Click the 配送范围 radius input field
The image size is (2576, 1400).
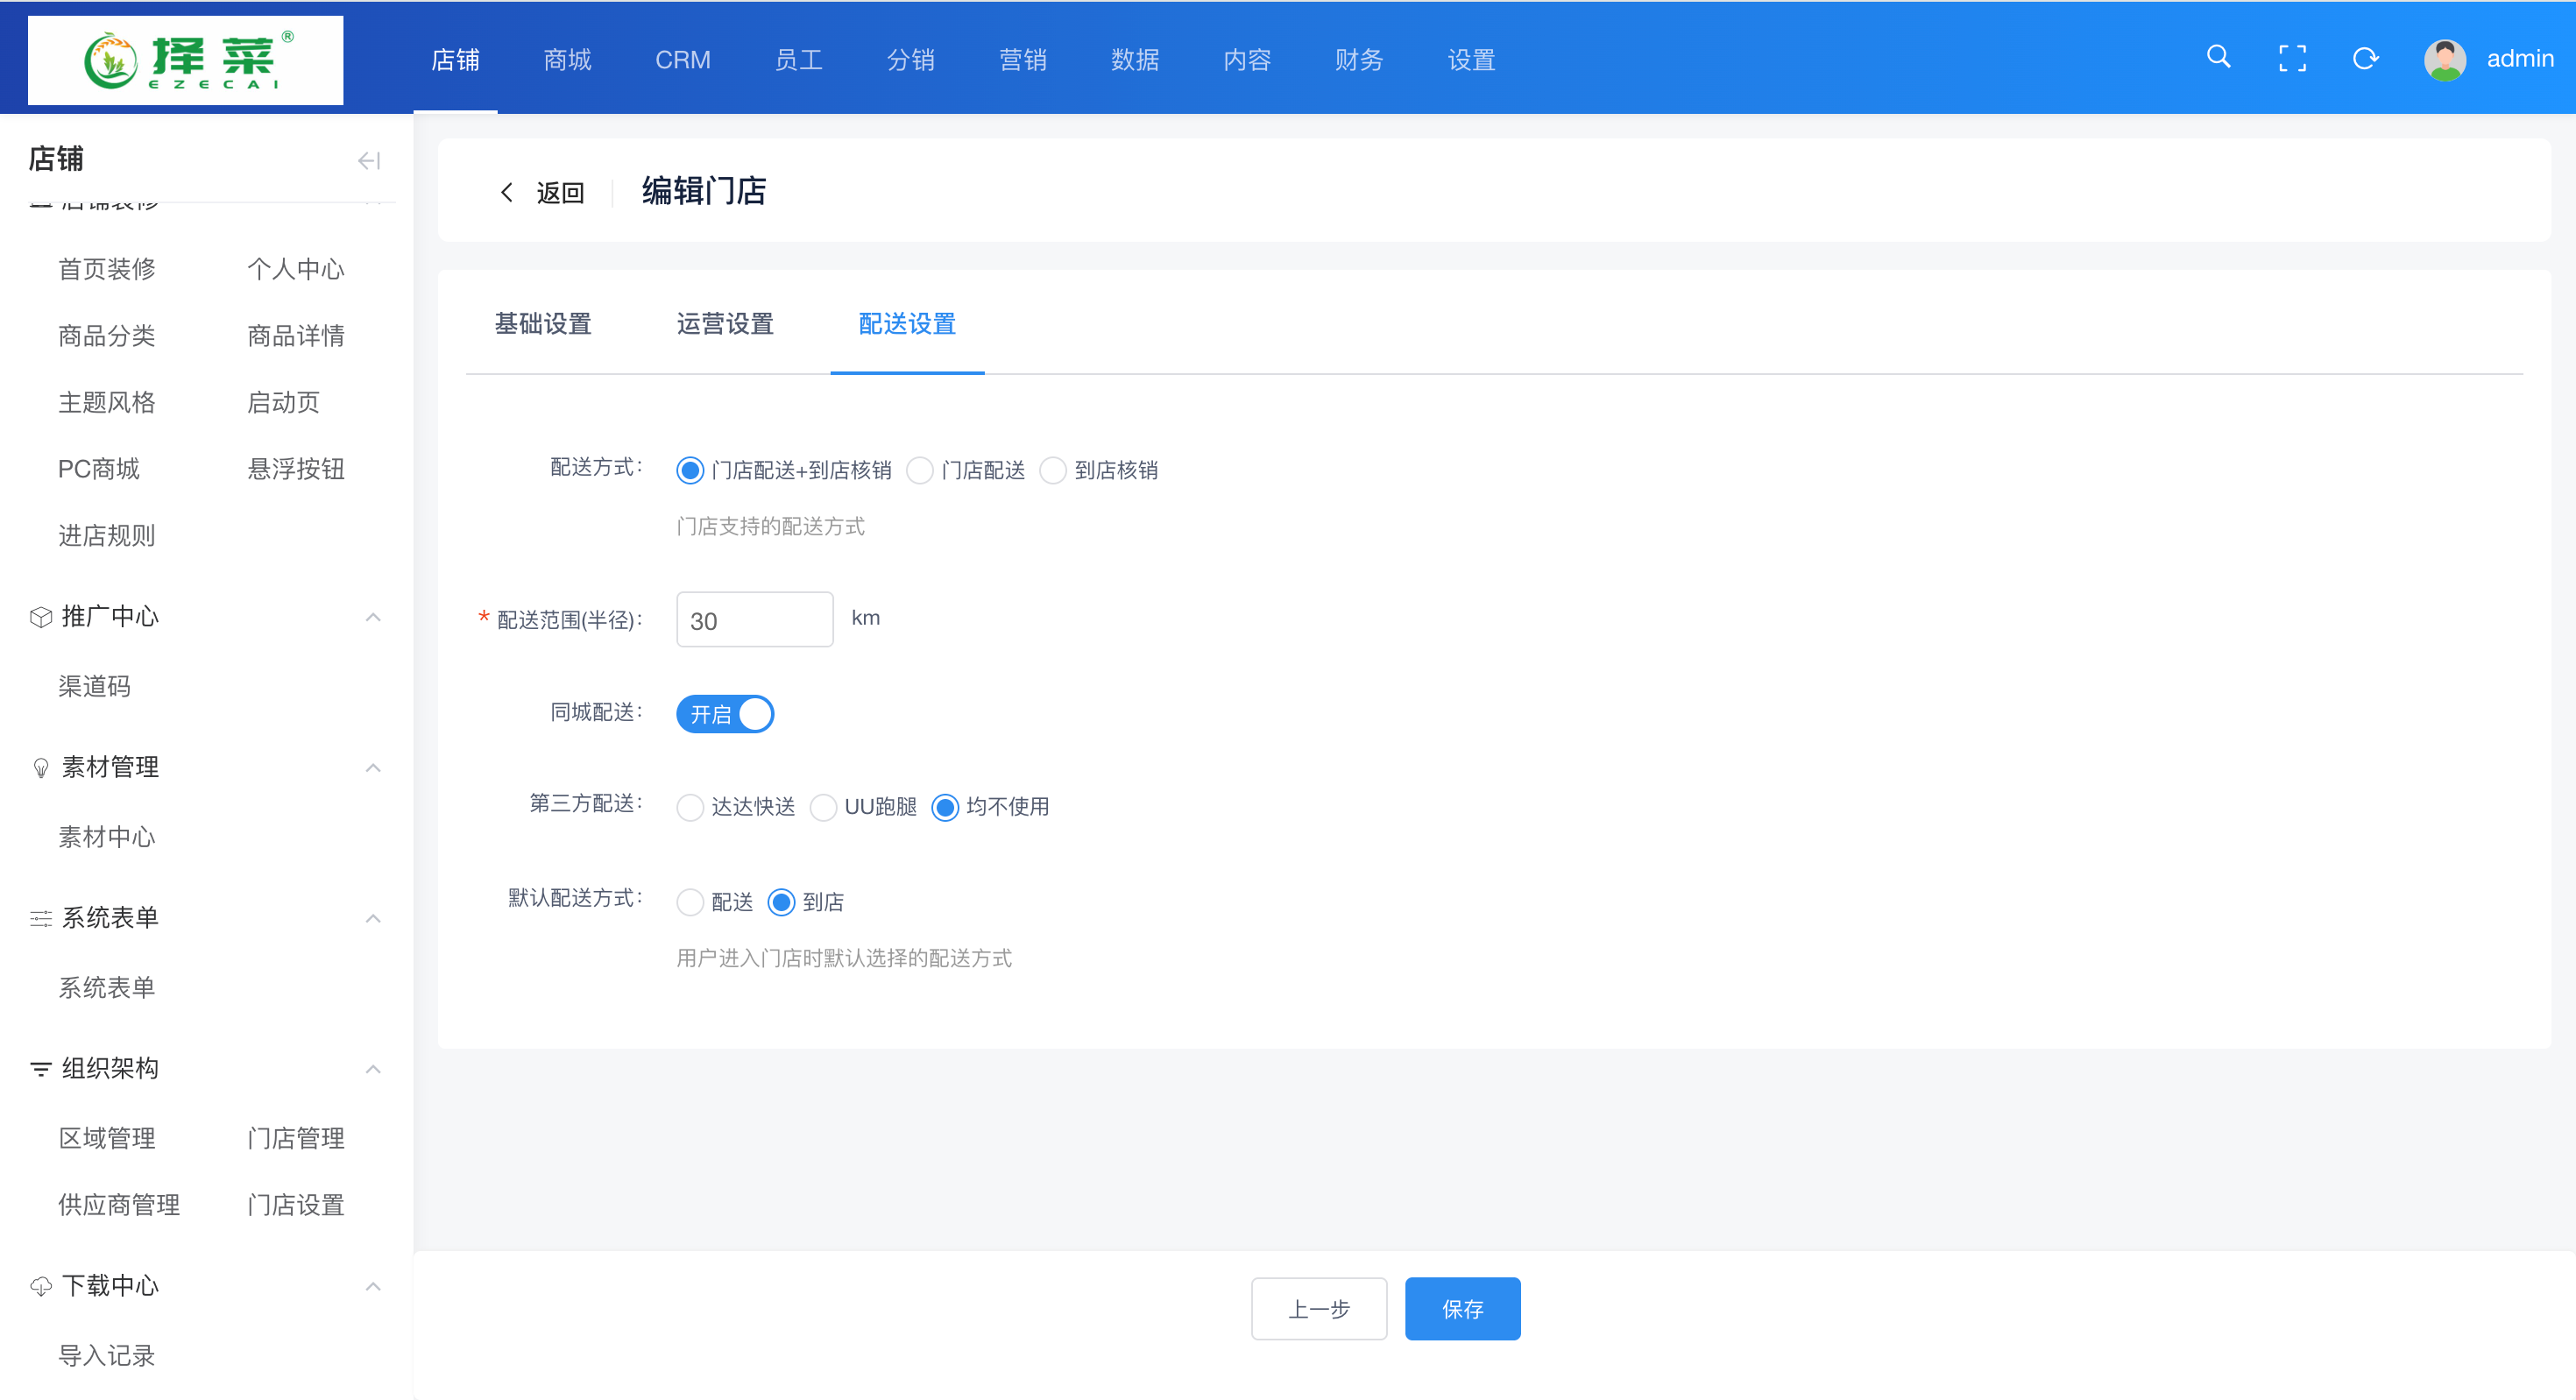[754, 620]
